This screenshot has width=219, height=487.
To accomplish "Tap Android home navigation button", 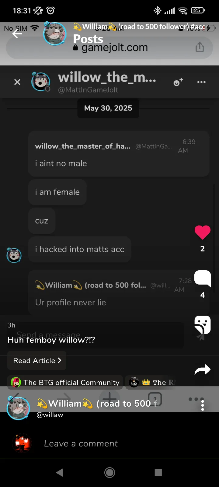I will pos(109,472).
